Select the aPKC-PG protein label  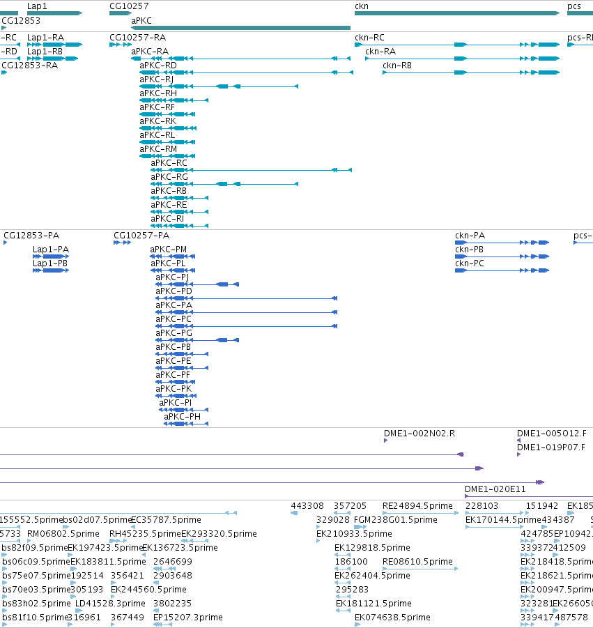pyautogui.click(x=174, y=333)
